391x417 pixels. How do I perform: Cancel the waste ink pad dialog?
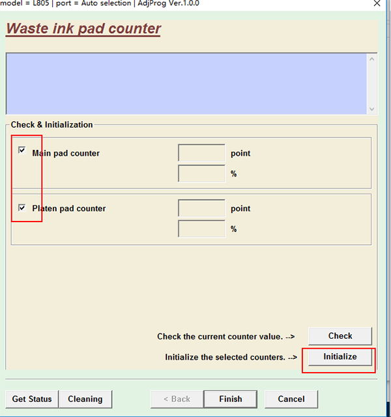point(291,399)
